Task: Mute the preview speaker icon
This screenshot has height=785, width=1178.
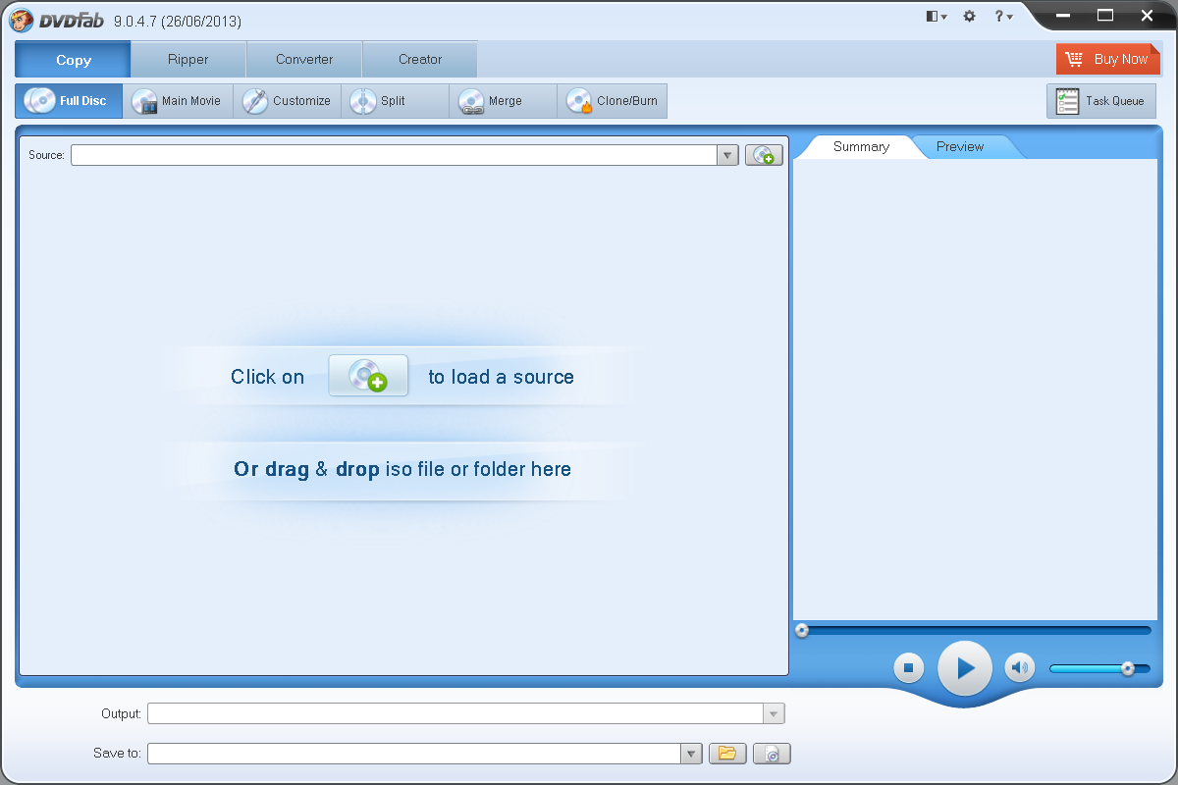Action: 1020,668
